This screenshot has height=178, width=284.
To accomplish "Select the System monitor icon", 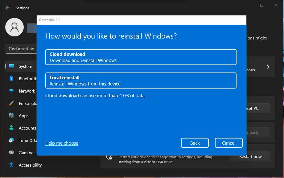I will pyautogui.click(x=11, y=66).
